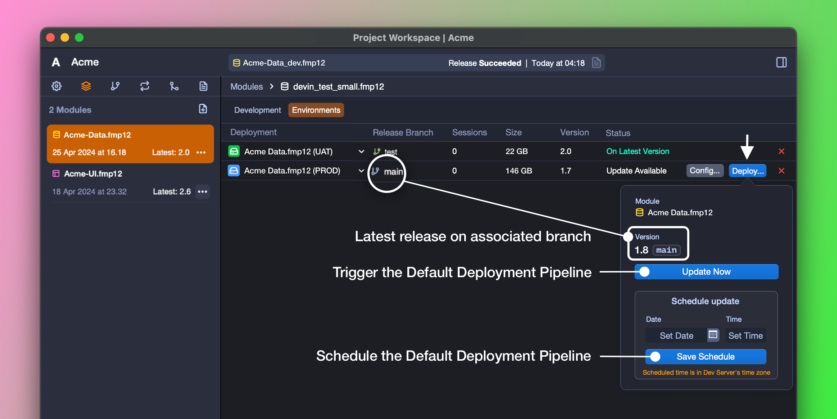
Task: Click the sync arrows icon in sidebar
Action: coord(145,86)
